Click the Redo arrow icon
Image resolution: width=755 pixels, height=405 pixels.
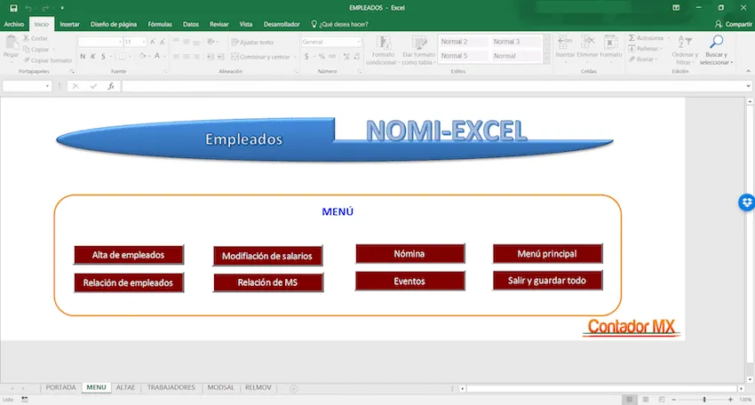(45, 8)
